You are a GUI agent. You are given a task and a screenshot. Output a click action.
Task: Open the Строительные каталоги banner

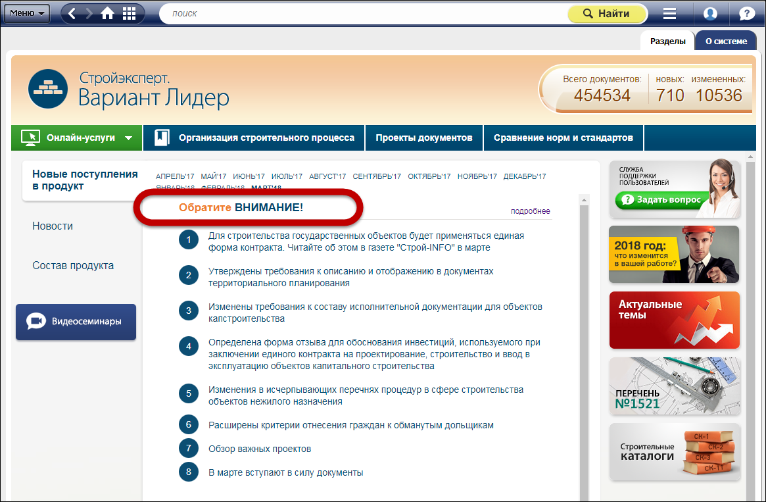coord(674,452)
